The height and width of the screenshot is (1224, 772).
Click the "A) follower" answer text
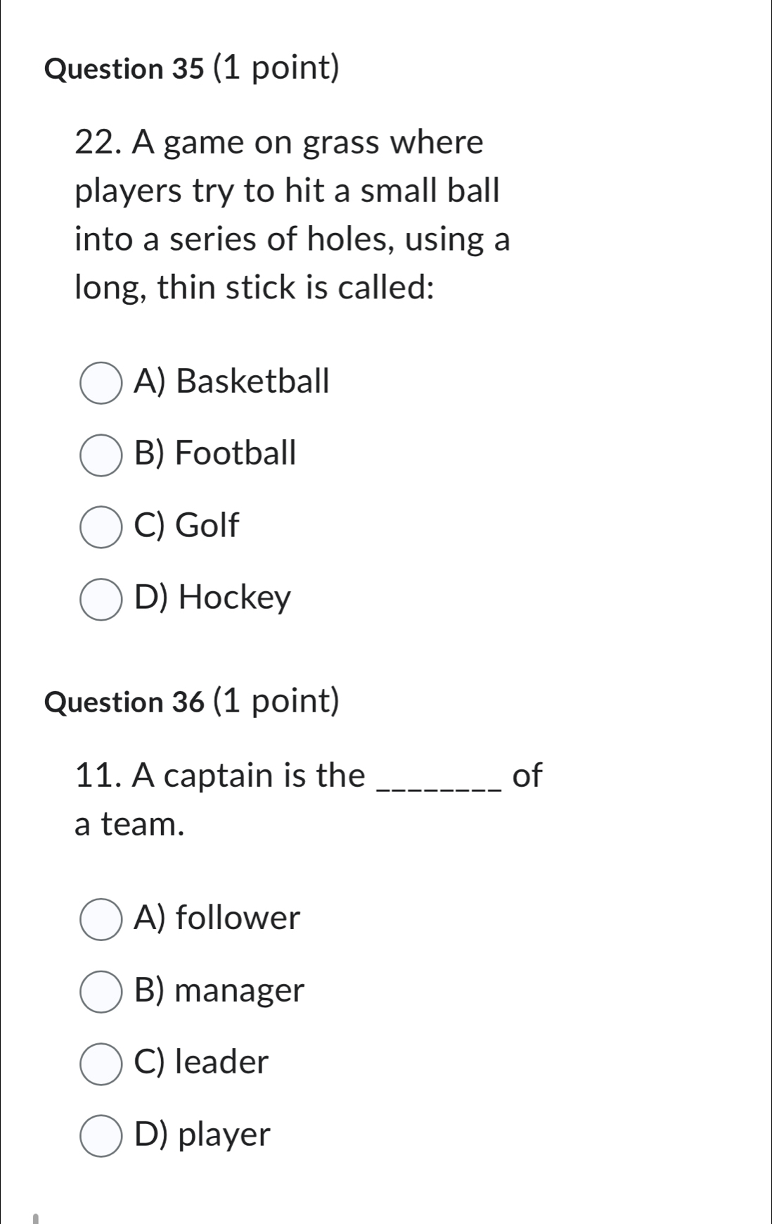217,918
